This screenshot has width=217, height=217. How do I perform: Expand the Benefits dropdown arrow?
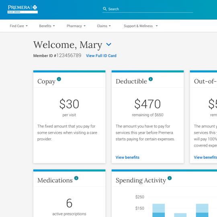pos(54,26)
